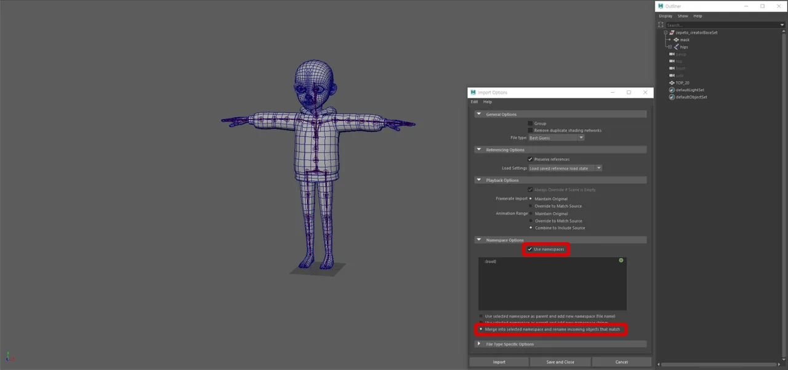Click the defaultObjectSet icon in Outliner

click(671, 97)
